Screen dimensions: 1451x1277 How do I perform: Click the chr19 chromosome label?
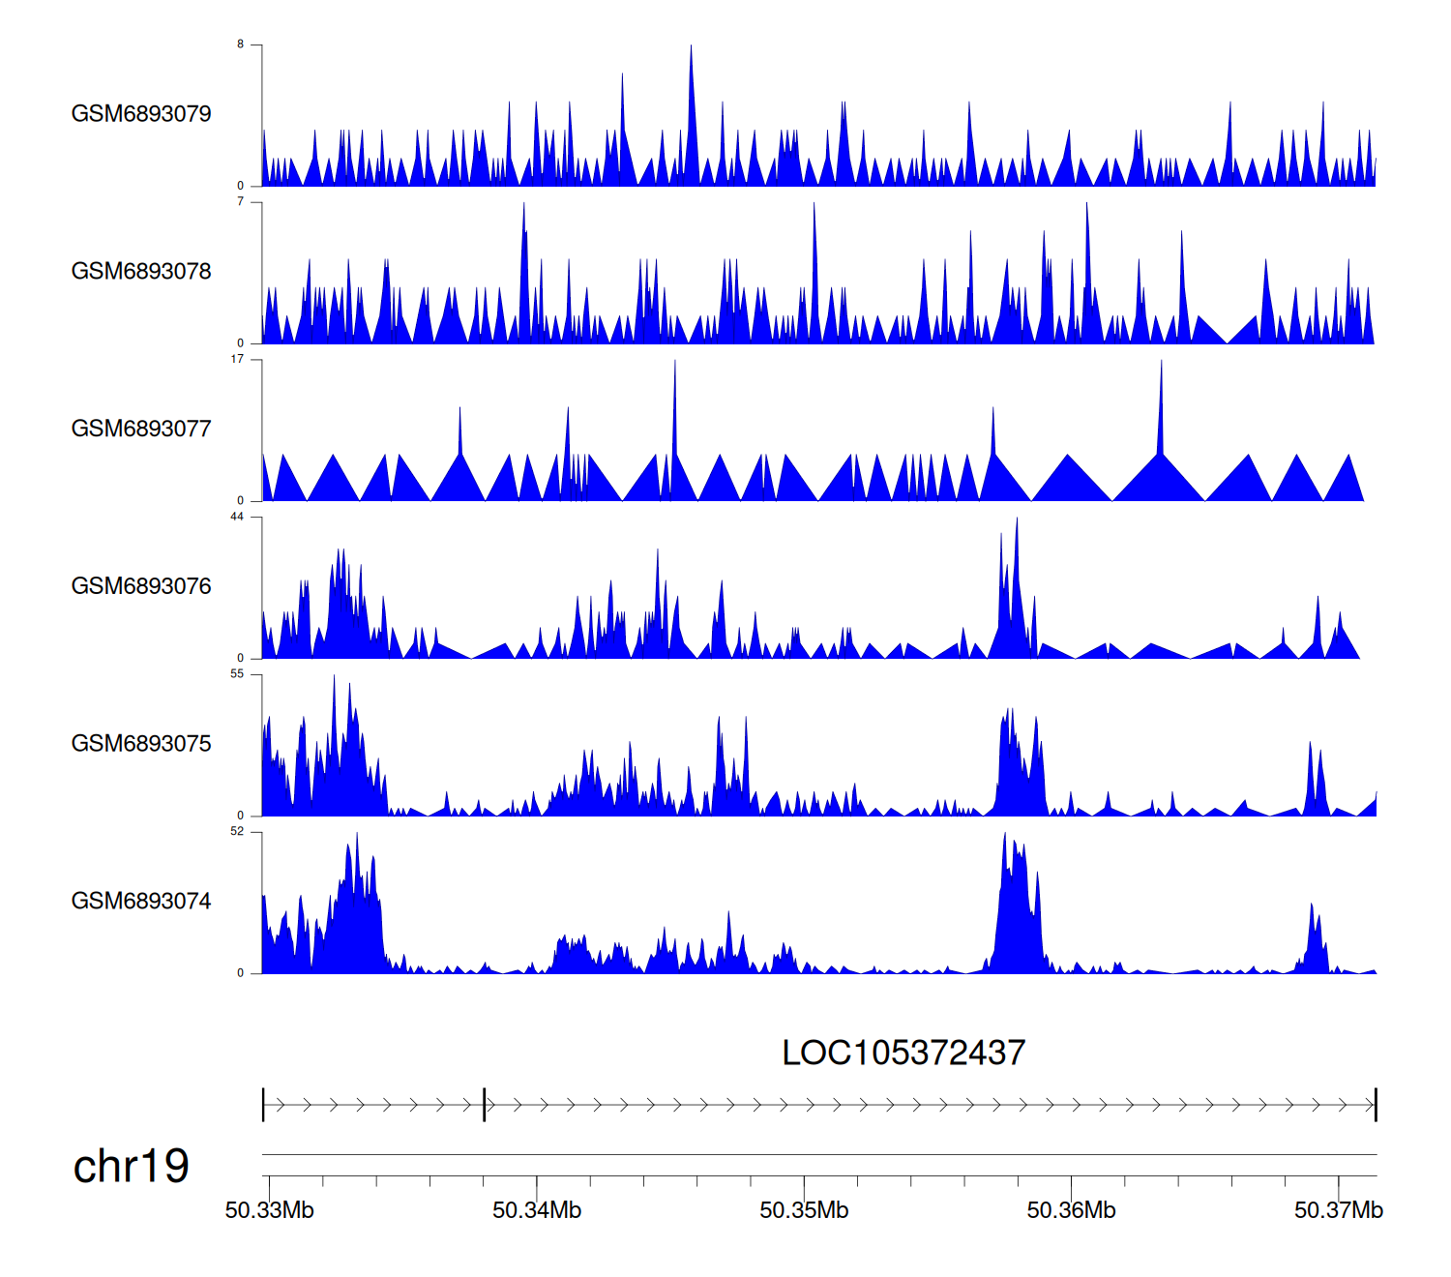pyautogui.click(x=131, y=1166)
